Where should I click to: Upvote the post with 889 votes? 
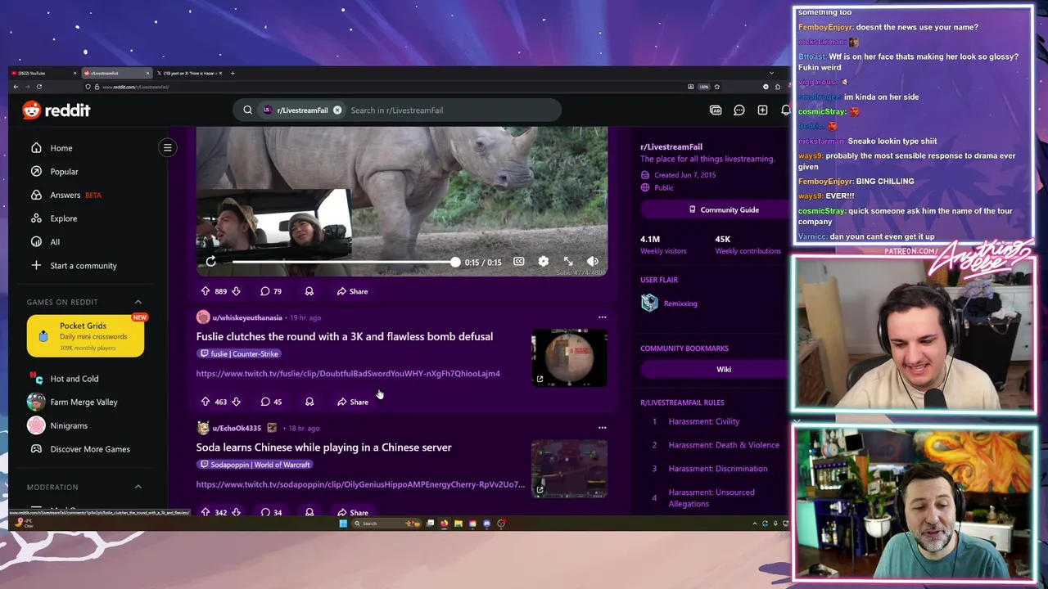pyautogui.click(x=205, y=291)
